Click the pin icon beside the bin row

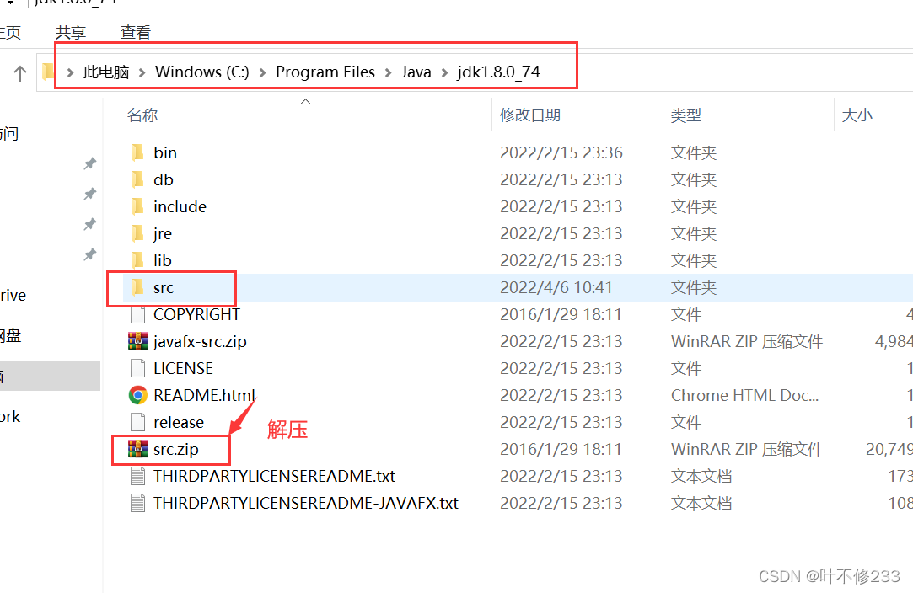point(89,163)
